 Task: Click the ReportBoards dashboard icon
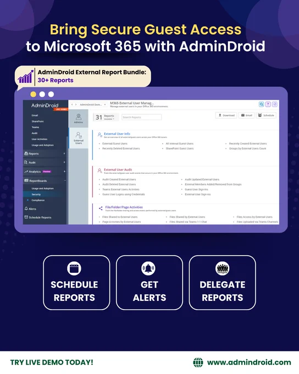point(26,180)
